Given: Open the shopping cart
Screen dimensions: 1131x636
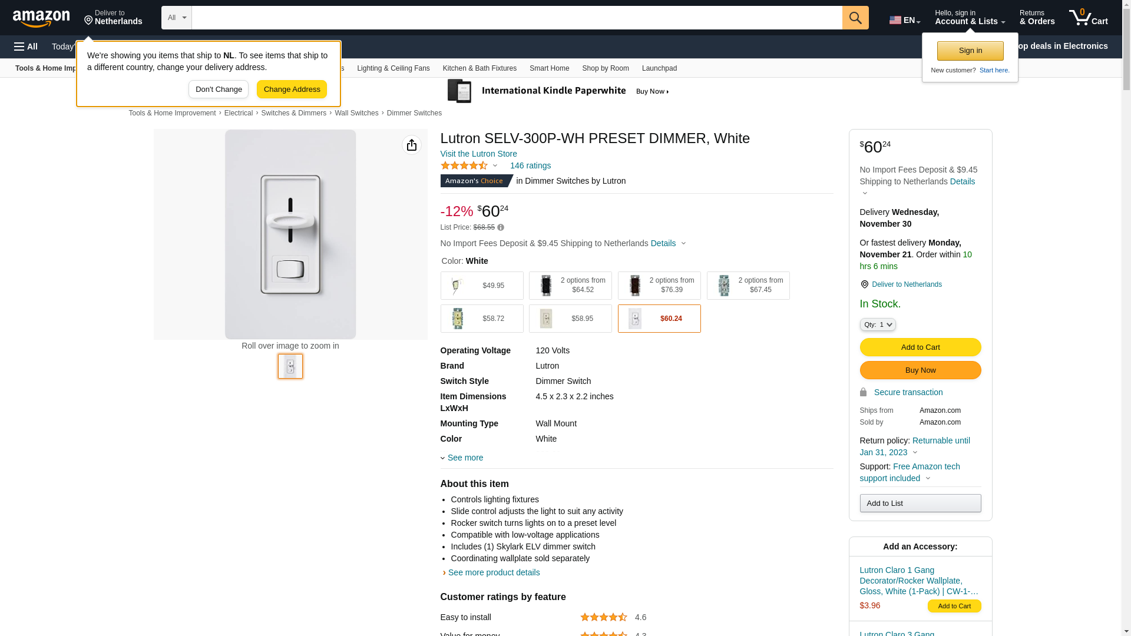Looking at the screenshot, I should pos(1088,18).
